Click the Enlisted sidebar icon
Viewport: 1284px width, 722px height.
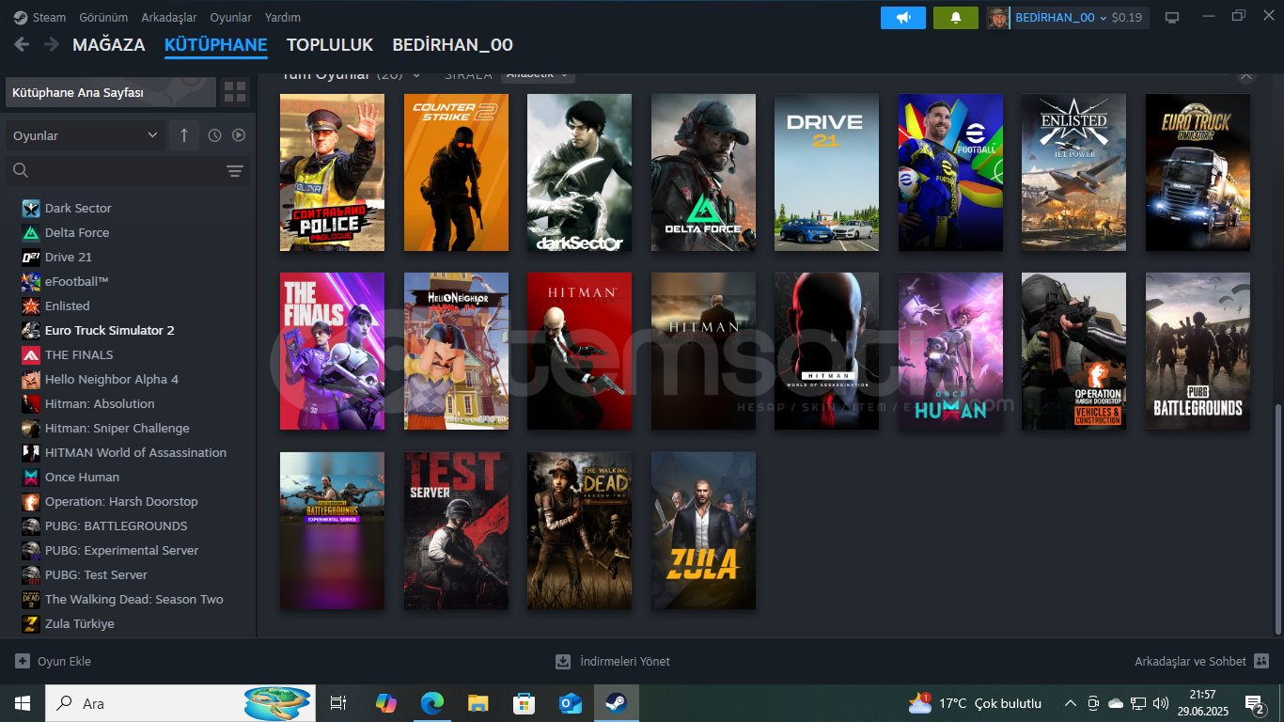pos(31,306)
